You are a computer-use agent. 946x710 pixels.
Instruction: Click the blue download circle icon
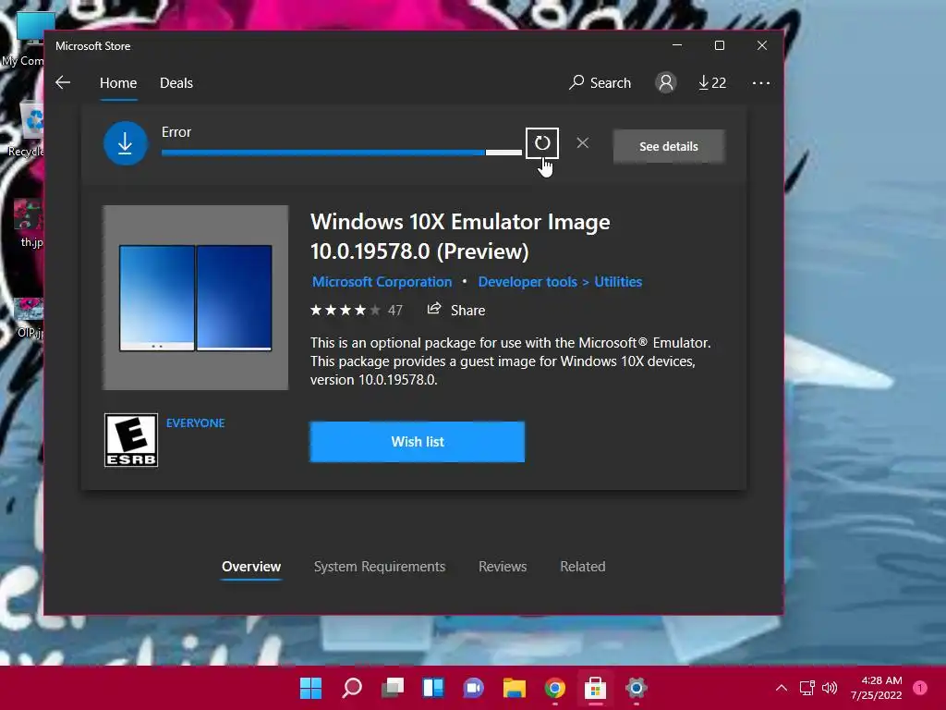coord(125,143)
